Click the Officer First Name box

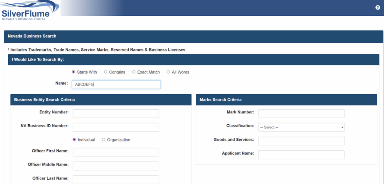pos(116,152)
